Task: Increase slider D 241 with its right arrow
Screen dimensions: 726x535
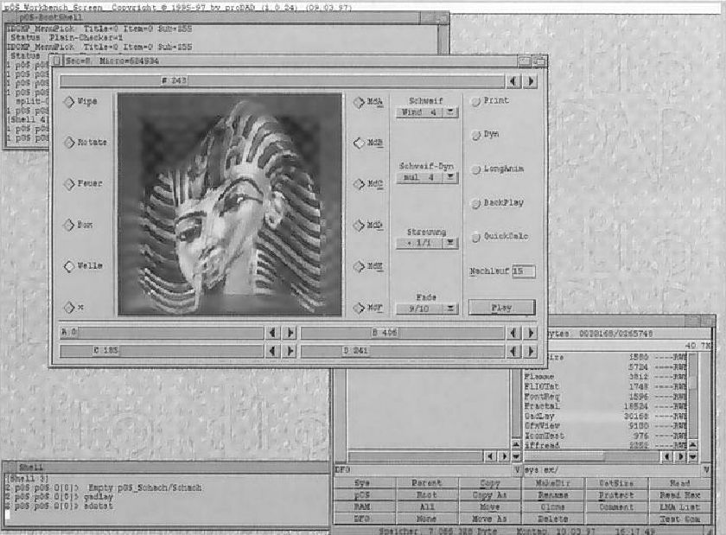Action: tap(531, 351)
